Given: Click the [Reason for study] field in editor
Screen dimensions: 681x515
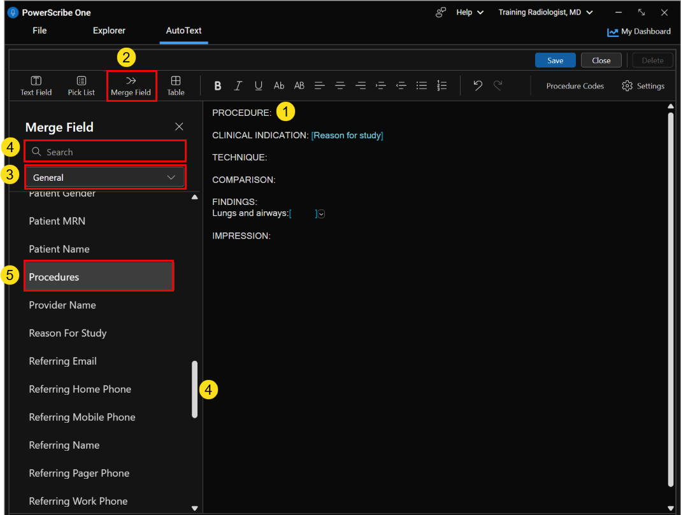Looking at the screenshot, I should click(347, 136).
